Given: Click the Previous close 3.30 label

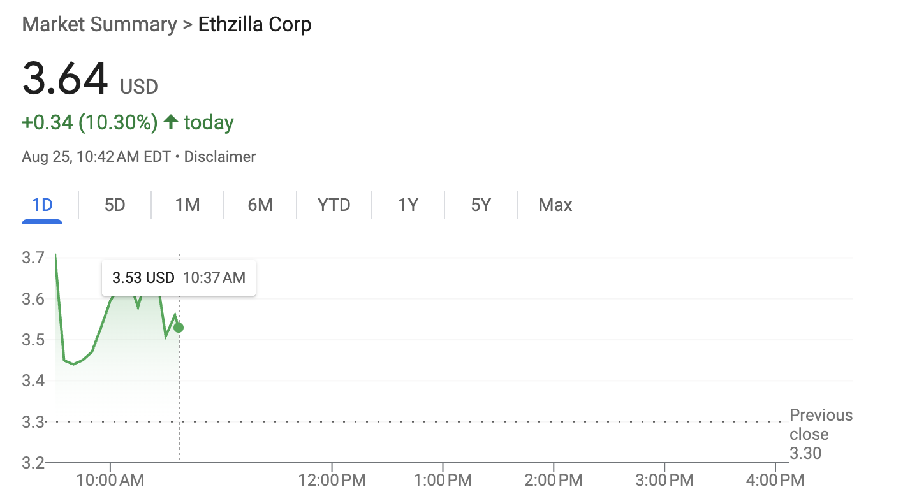Looking at the screenshot, I should pos(821,434).
